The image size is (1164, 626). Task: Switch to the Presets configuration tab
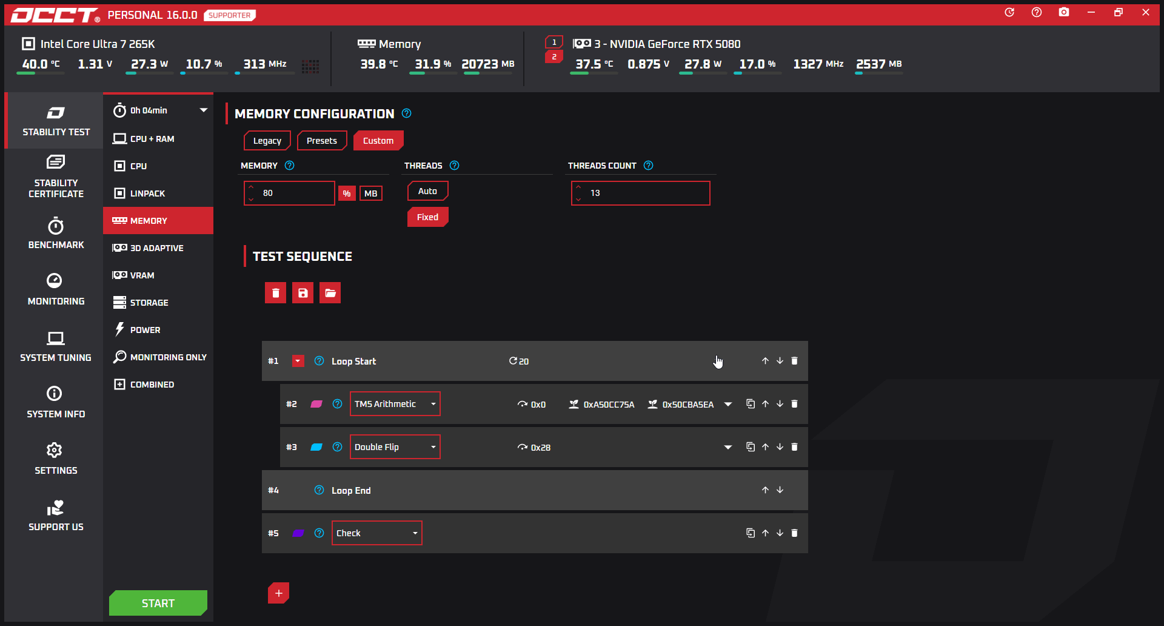click(321, 141)
